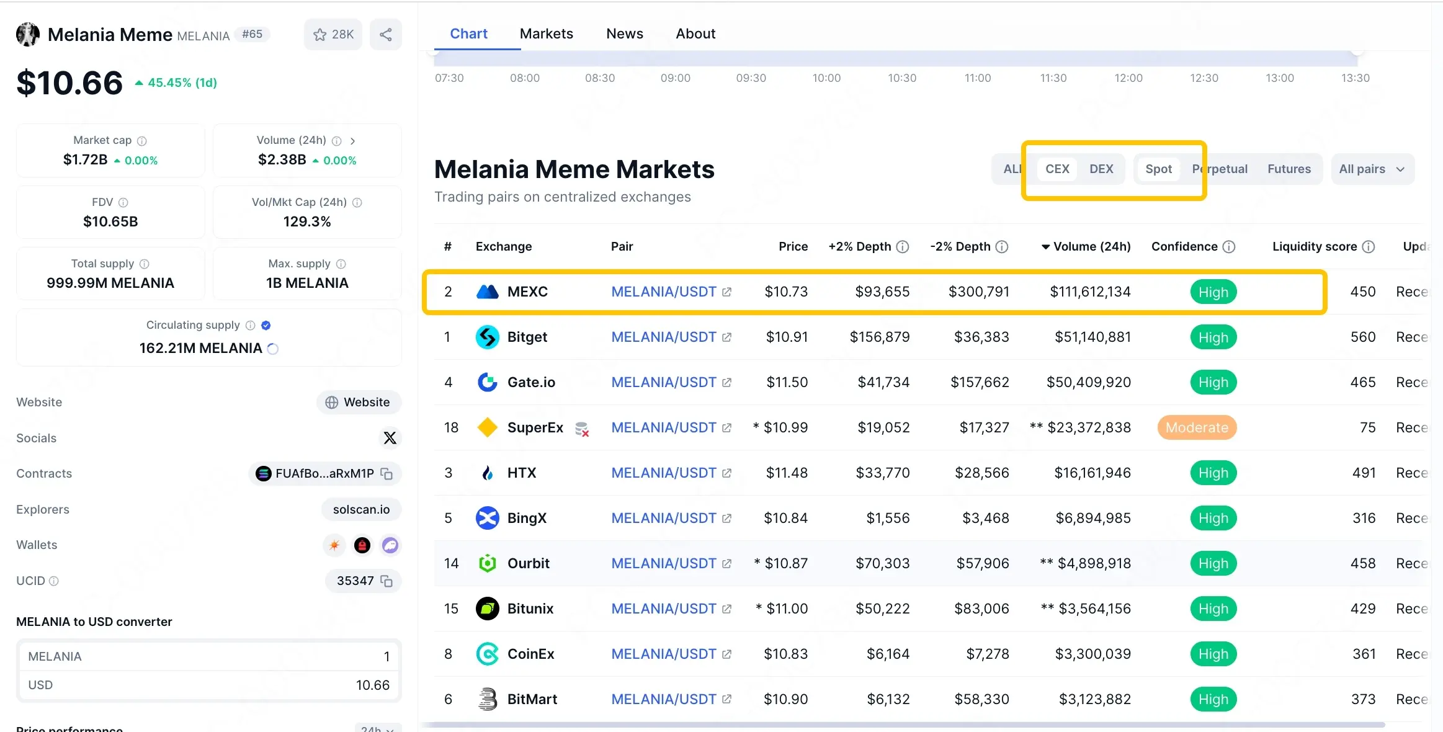Open the Phantom wallet icon under Wallets
Image resolution: width=1443 pixels, height=732 pixels.
click(x=390, y=545)
